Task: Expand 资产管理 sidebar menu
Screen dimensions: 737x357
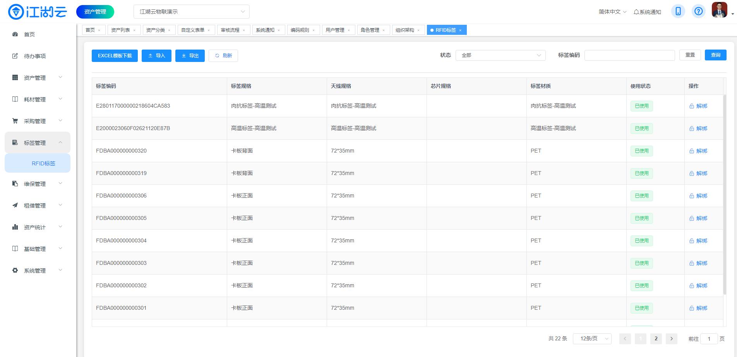Action: (x=38, y=78)
